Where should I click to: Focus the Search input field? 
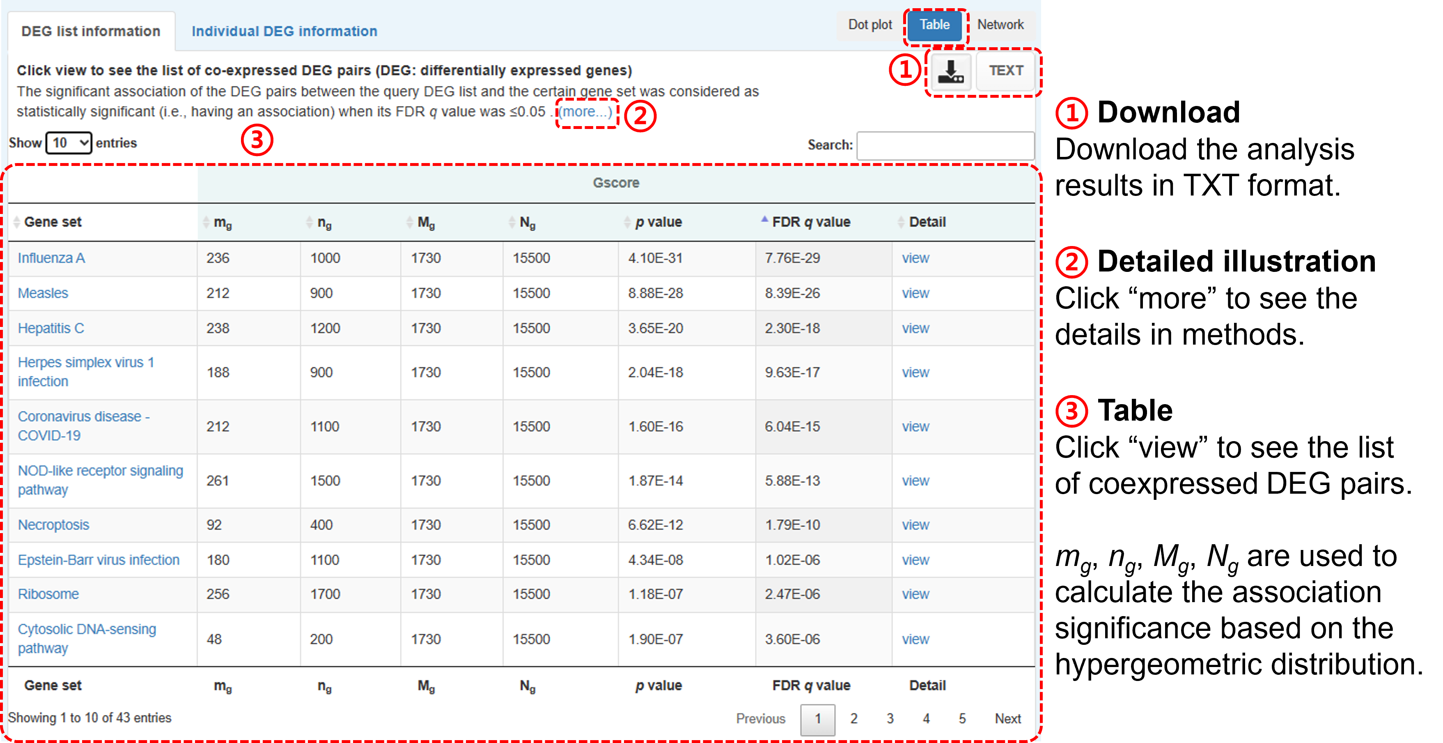[945, 146]
